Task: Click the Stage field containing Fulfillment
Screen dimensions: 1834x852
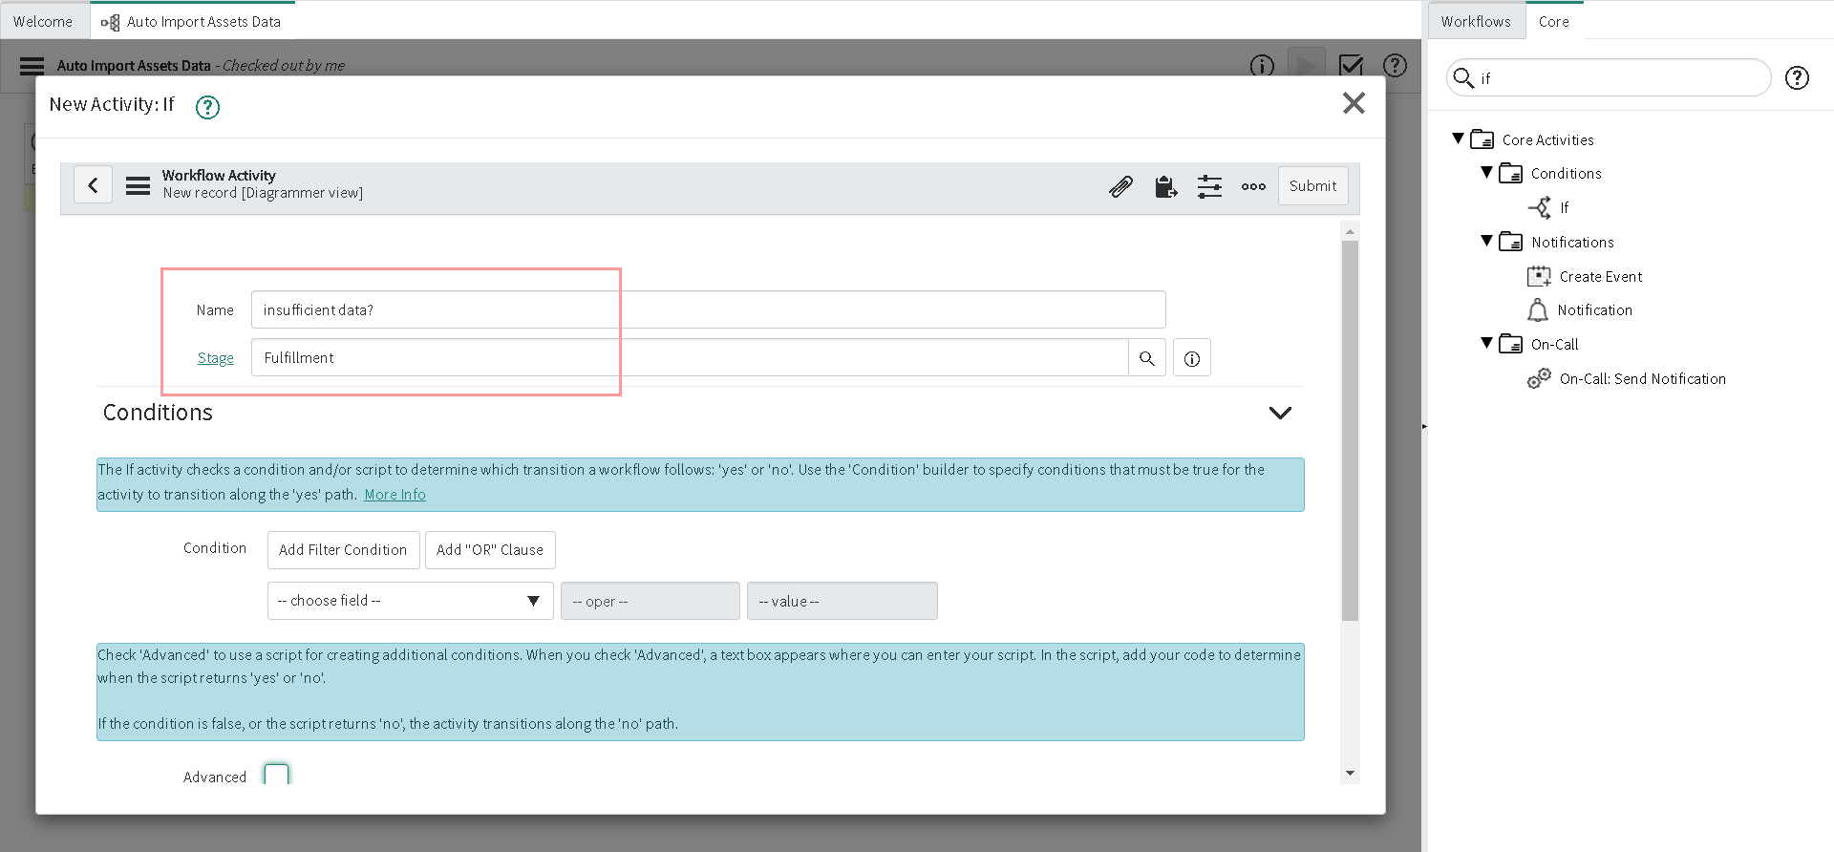Action: point(690,357)
